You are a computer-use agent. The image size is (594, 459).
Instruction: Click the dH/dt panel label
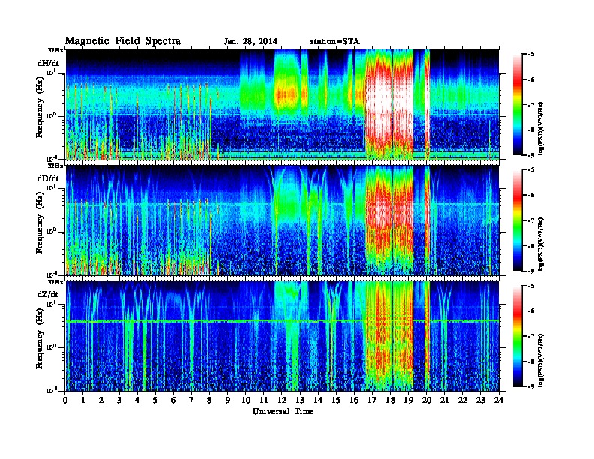pyautogui.click(x=48, y=63)
